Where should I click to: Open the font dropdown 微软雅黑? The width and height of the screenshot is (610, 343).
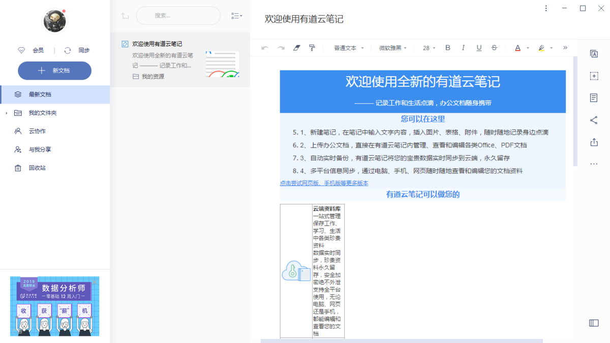[x=392, y=48]
